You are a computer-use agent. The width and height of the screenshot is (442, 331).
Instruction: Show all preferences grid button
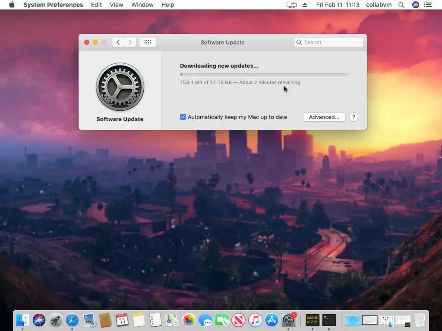point(148,42)
